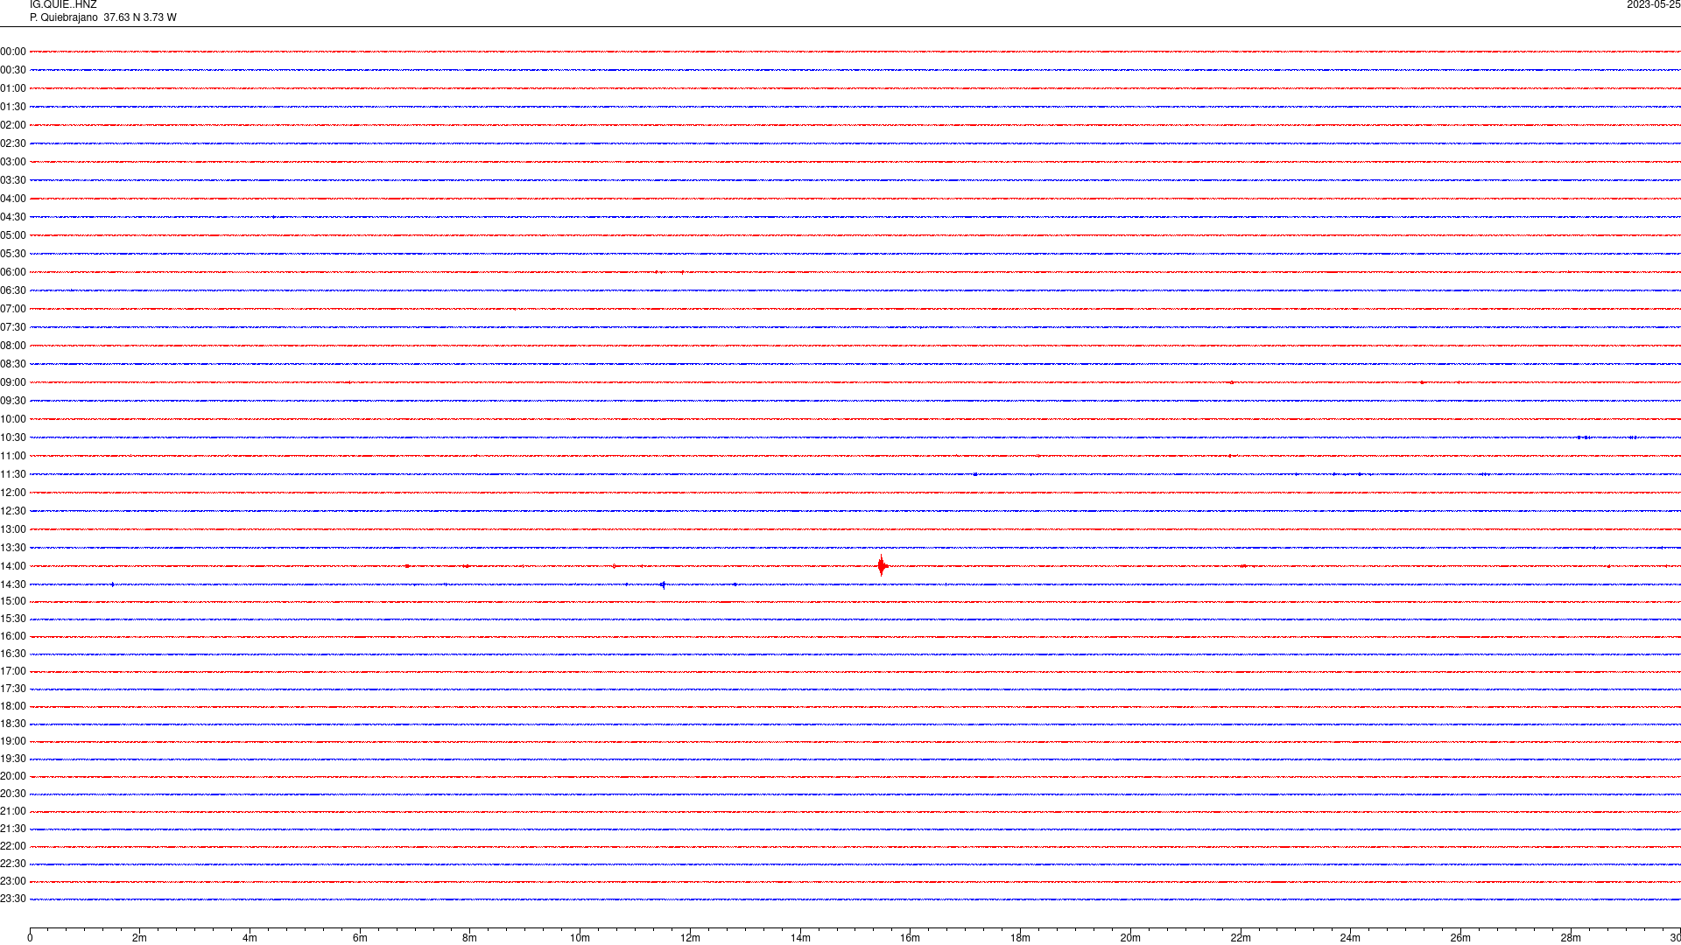1681x945 pixels.
Task: Click the 2m tick on time axis
Action: (140, 938)
